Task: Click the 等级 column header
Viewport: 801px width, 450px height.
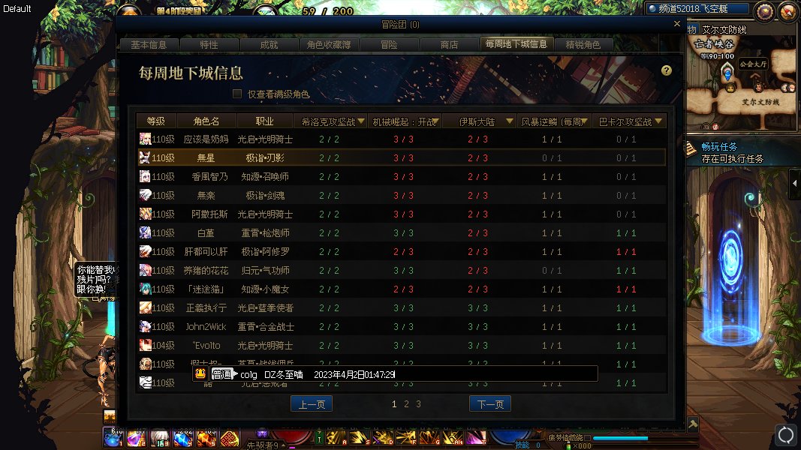Action: [156, 121]
